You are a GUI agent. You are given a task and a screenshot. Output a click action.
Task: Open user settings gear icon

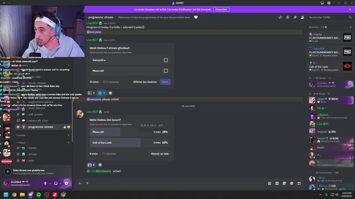coord(66,183)
